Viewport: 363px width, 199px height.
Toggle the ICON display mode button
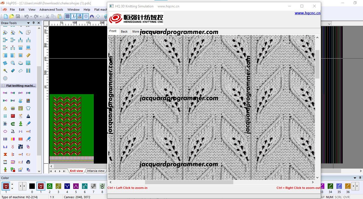tap(80, 17)
